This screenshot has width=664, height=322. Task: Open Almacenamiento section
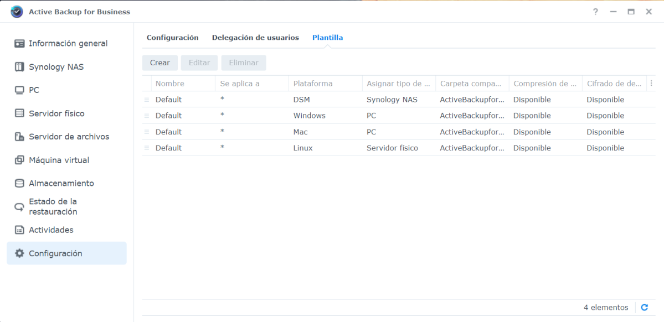61,184
